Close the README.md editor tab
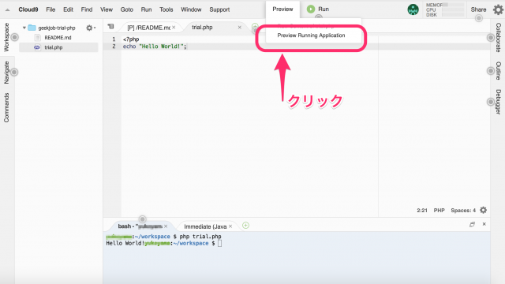 coord(174,28)
